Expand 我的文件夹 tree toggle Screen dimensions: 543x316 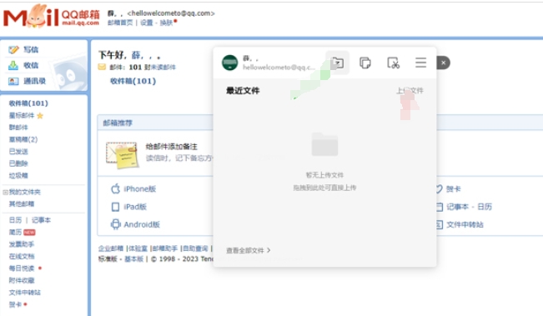[x=5, y=192]
